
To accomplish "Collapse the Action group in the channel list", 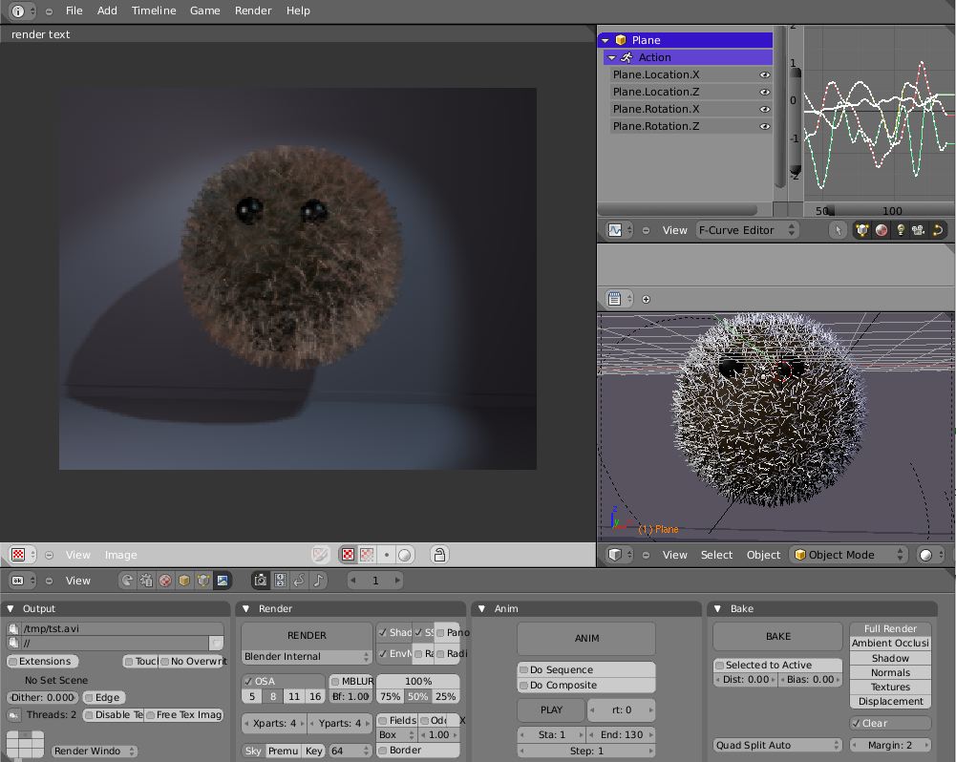I will [x=612, y=57].
